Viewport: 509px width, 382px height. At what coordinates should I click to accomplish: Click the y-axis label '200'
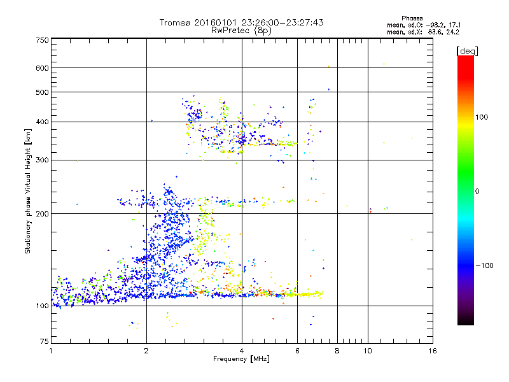coord(42,214)
